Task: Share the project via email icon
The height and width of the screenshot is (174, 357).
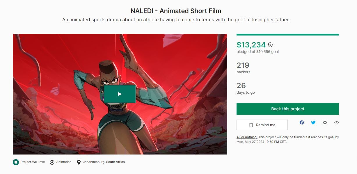Action: click(x=325, y=122)
